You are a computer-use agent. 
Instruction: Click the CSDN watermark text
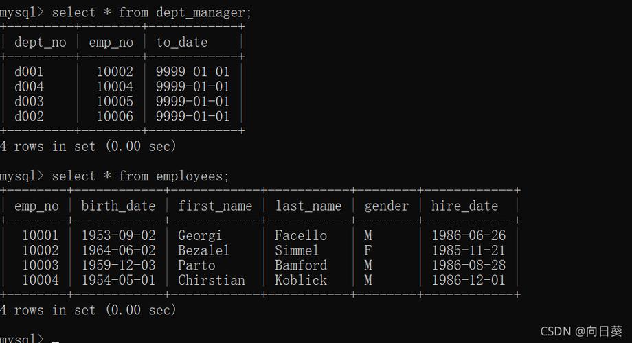pos(582,331)
